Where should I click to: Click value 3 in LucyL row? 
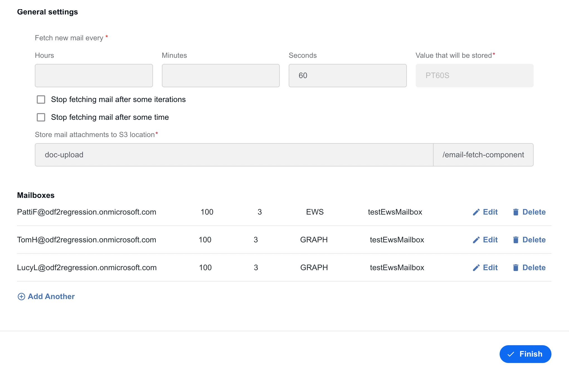256,268
